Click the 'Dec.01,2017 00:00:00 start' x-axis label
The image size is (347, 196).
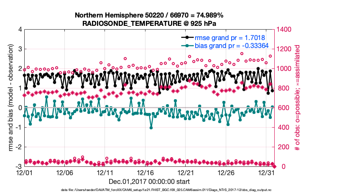point(149,181)
